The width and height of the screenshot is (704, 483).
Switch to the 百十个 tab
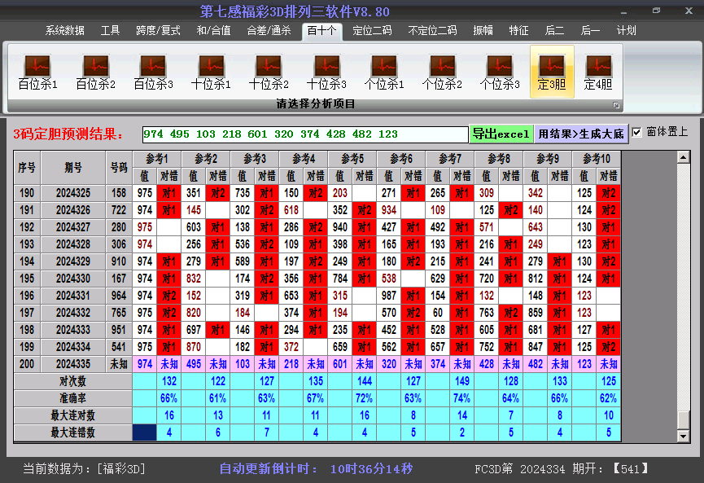(322, 31)
